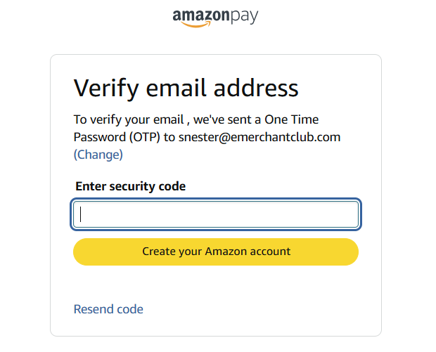Screen dimensions: 436x352
Task: Click the '(OTP)' abbreviation text
Action: [143, 137]
